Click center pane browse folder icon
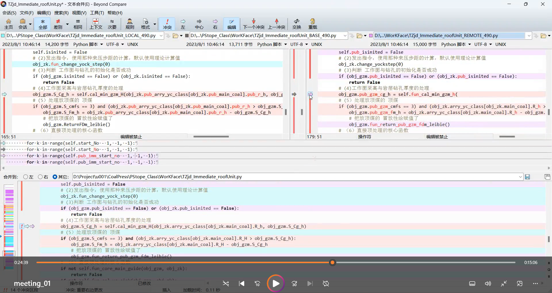552x293 pixels. point(360,36)
